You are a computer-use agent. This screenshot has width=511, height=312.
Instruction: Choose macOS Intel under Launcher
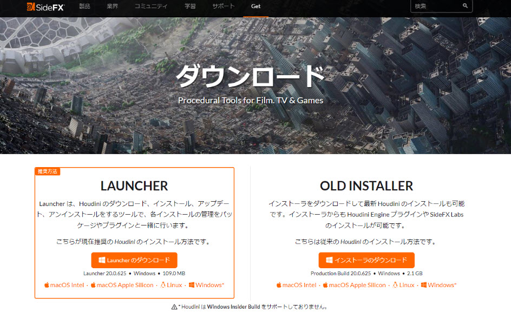(64, 285)
